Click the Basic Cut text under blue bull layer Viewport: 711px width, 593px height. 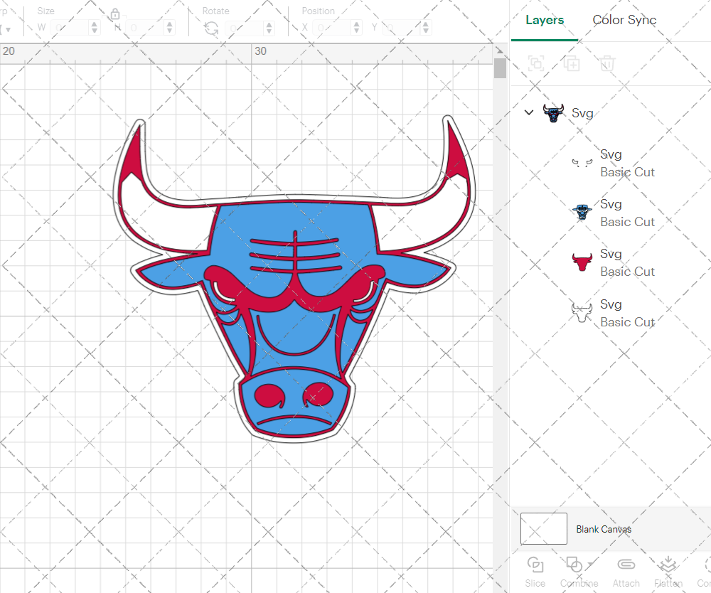(x=627, y=222)
